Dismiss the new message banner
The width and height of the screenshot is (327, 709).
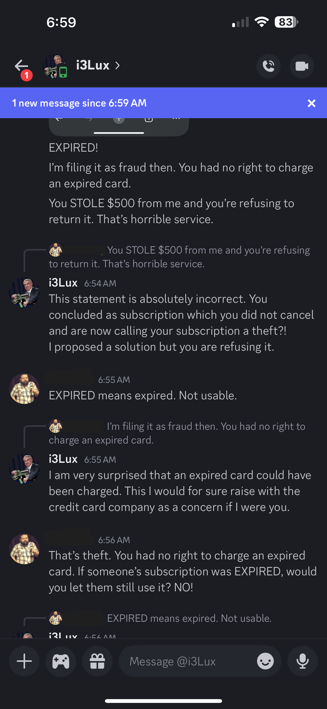[x=312, y=103]
